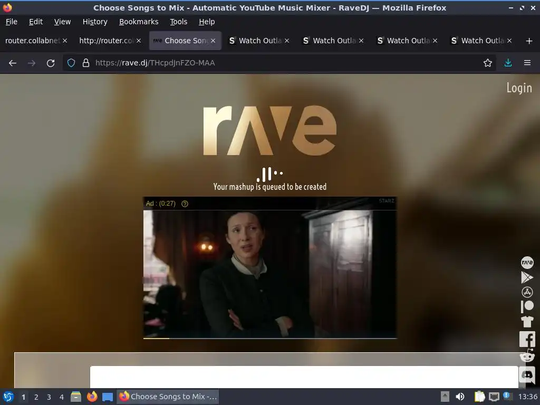Screen dimensions: 540x405
Task: Open the Discord icon in sidebar
Action: 527,374
